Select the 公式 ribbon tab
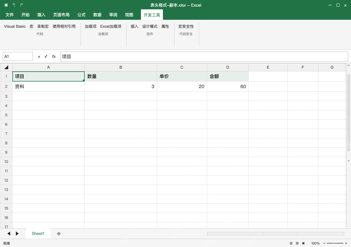Viewport: 351px width, 247px height. (81, 15)
